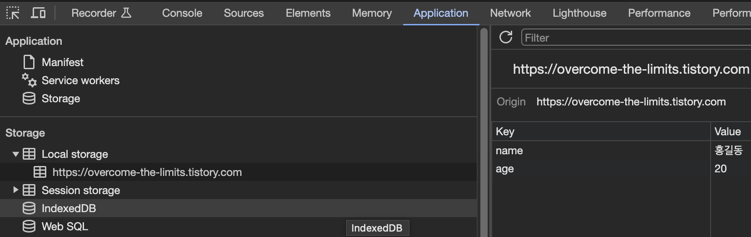The width and height of the screenshot is (751, 237).
Task: Click the table icon beside the tistory.com origin
Action: pos(40,172)
